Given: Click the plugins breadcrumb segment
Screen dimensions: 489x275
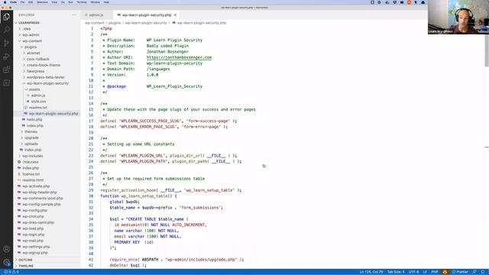Looking at the screenshot, I should click(115, 23).
